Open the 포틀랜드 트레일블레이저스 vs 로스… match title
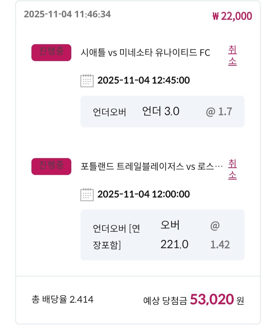The width and height of the screenshot is (276, 328). [151, 167]
